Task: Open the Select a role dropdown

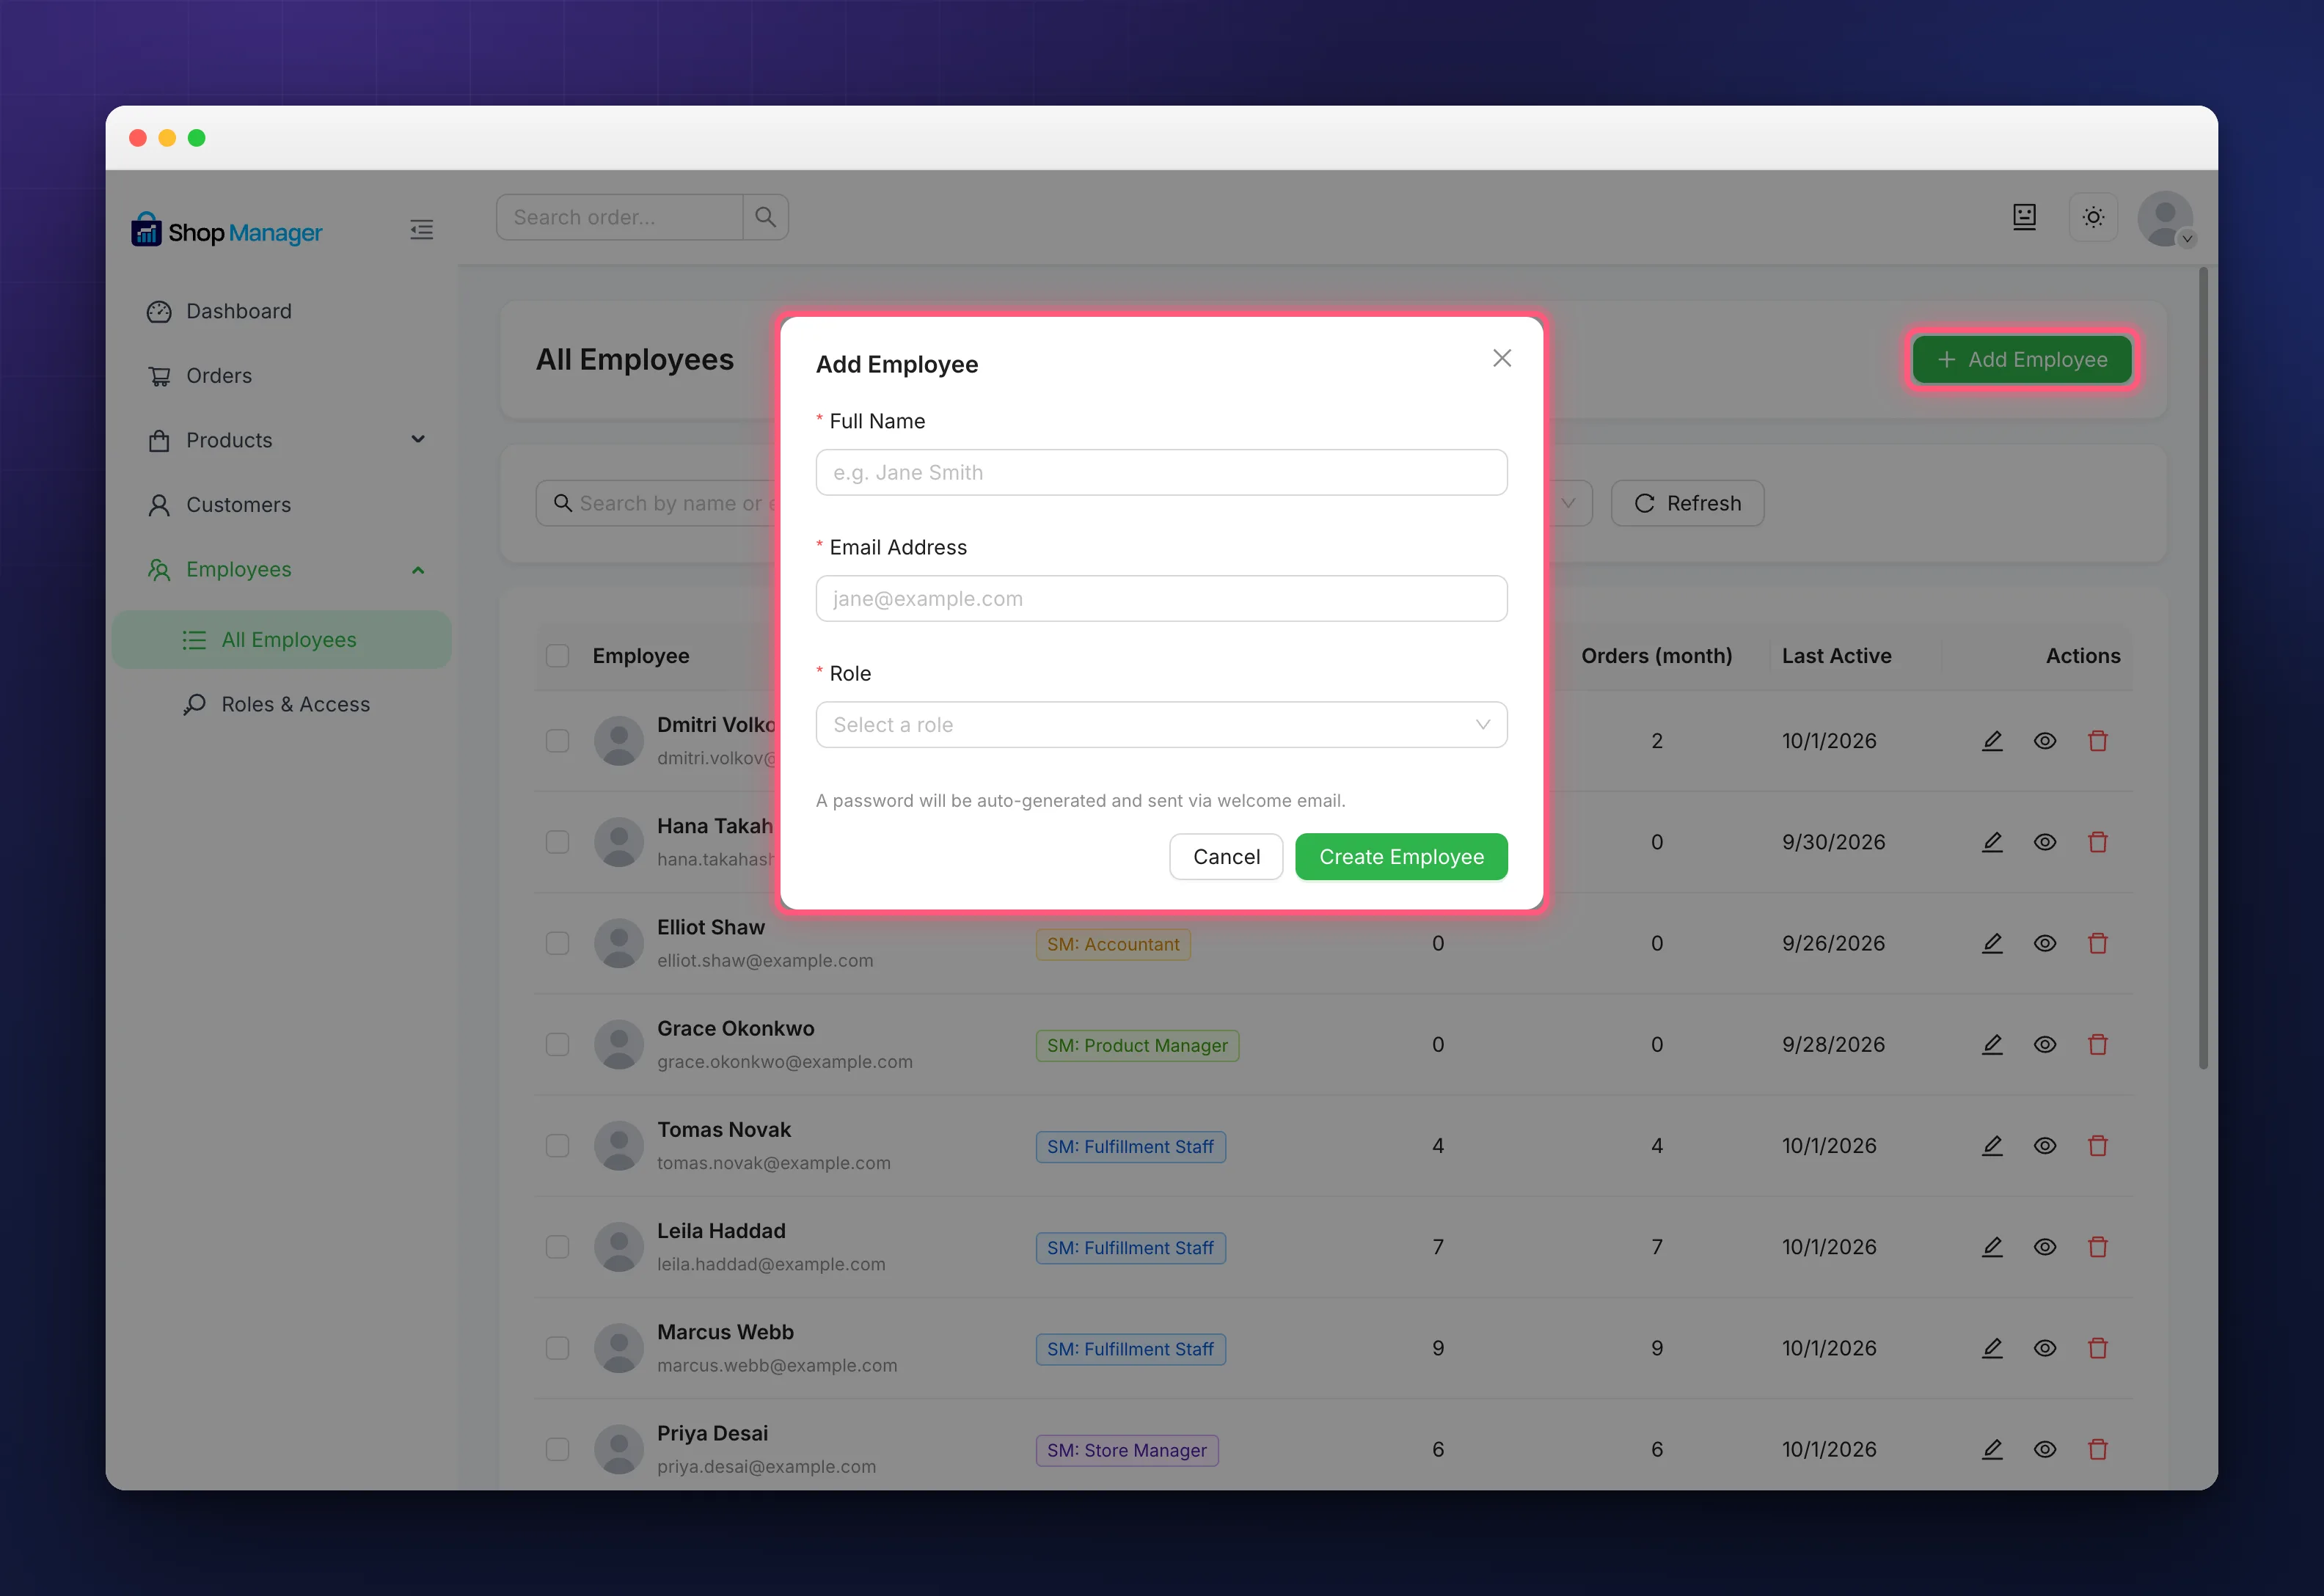Action: (1161, 724)
